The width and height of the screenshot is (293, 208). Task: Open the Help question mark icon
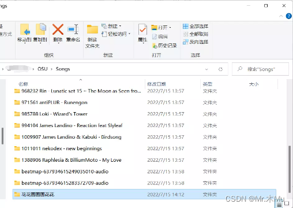coord(288,16)
